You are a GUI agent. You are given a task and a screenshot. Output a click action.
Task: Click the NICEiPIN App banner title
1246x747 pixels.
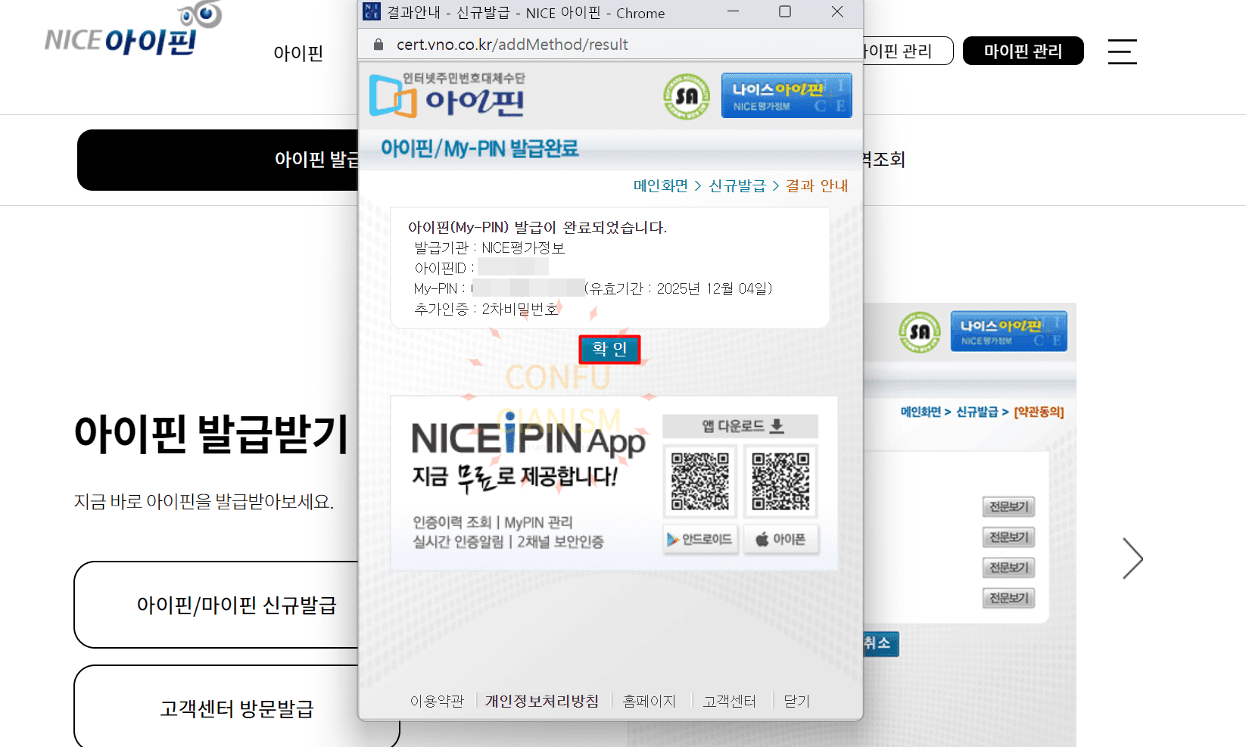(x=528, y=437)
